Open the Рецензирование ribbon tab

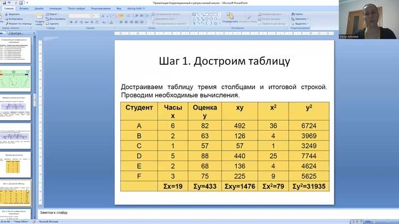101,8
